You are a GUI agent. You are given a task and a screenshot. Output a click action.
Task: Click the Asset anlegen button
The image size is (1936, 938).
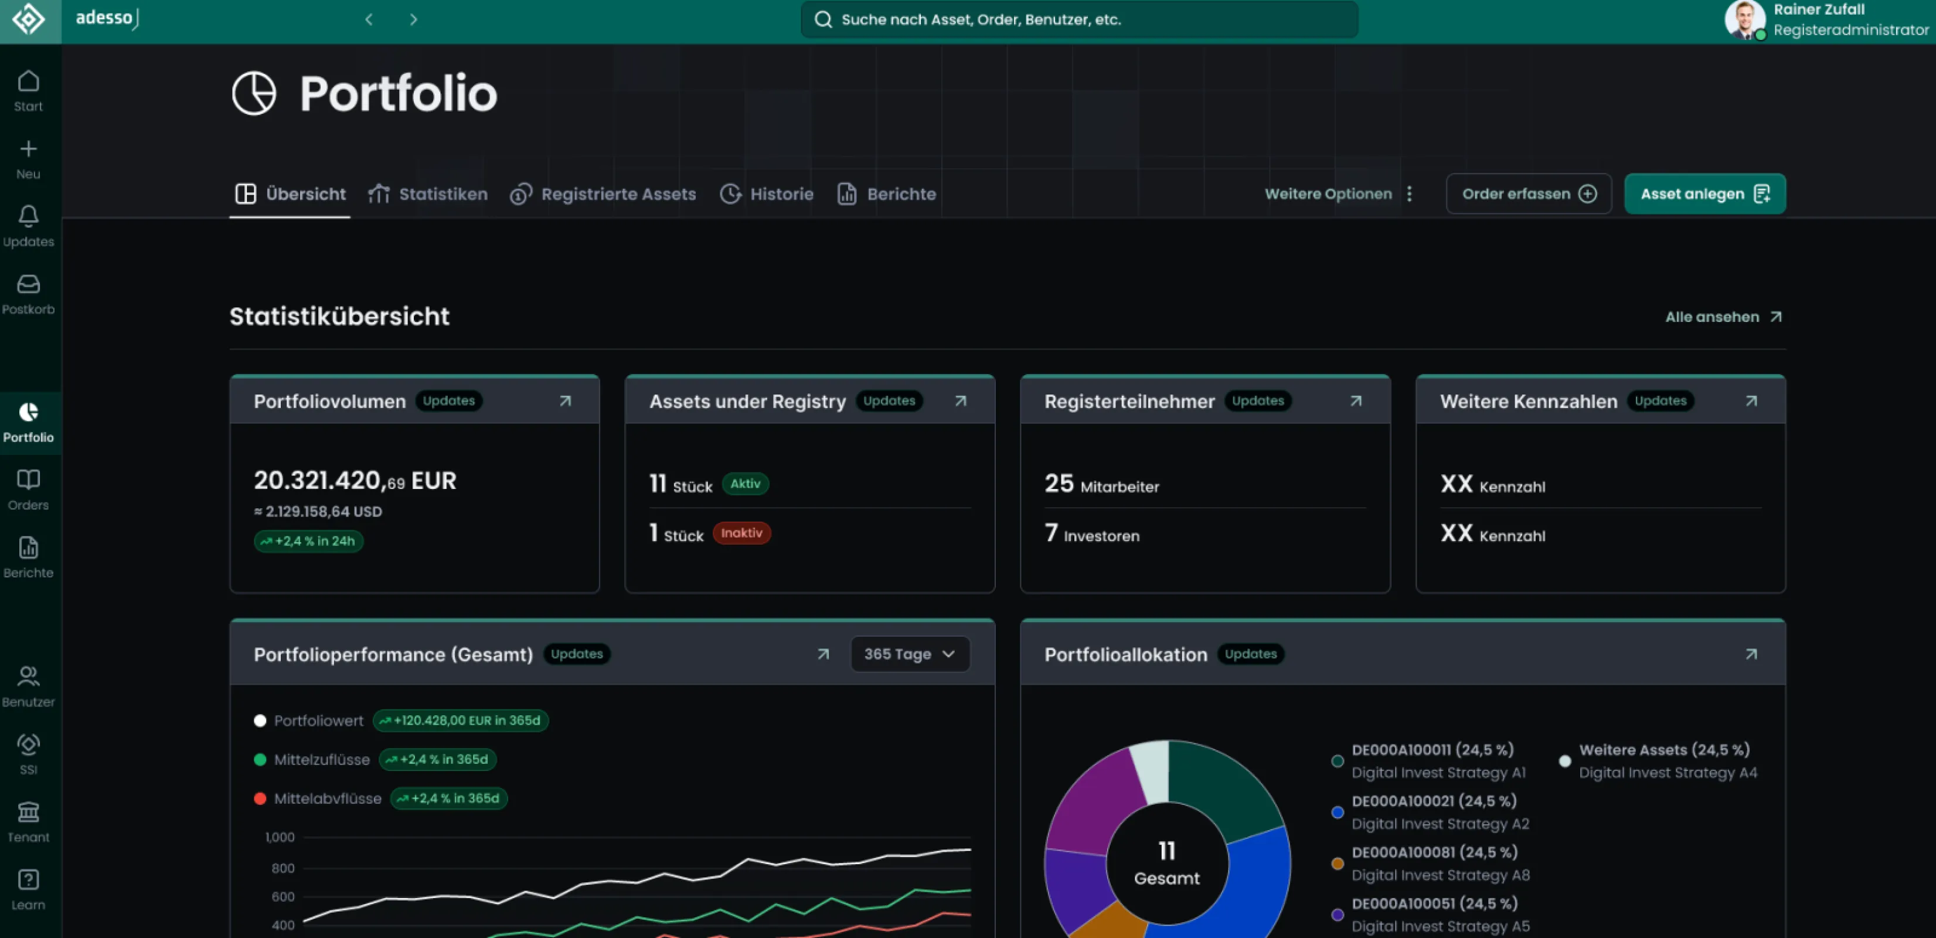tap(1704, 193)
